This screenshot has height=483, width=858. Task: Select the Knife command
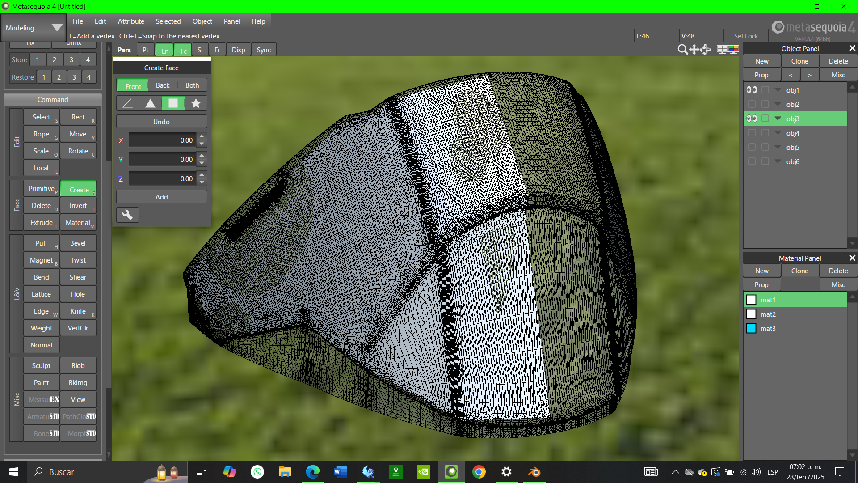(78, 311)
